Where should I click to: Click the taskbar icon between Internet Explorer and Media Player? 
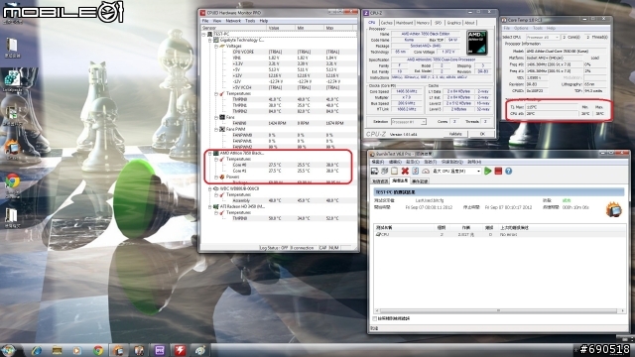57,350
